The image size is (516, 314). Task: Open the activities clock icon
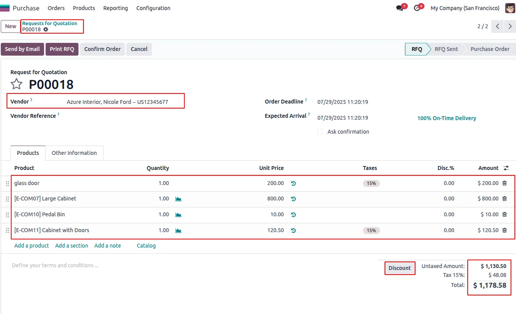tap(417, 8)
